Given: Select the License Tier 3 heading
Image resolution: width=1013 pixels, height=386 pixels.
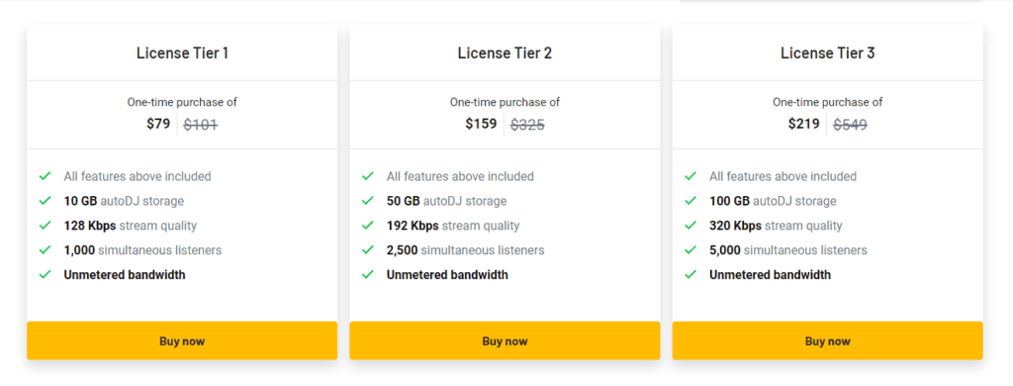Looking at the screenshot, I should [x=828, y=53].
